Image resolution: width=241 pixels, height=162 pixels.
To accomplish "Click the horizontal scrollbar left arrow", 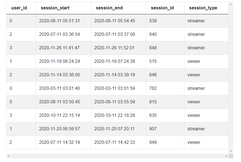I will coord(8,156).
